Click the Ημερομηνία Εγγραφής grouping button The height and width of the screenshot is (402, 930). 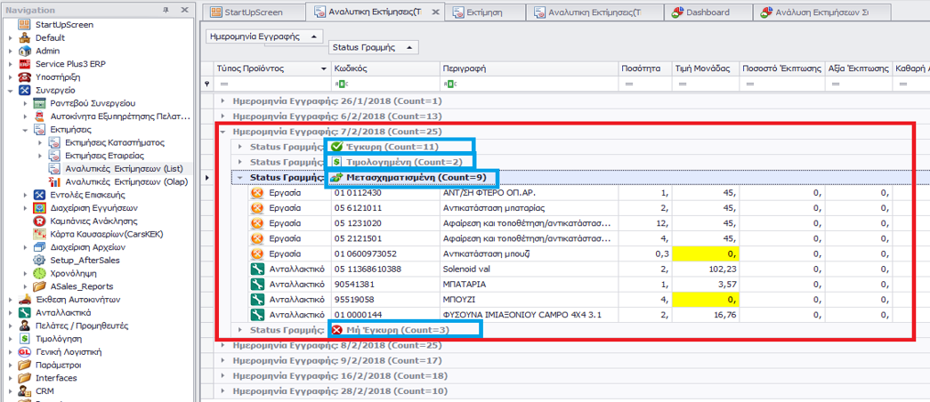click(264, 36)
